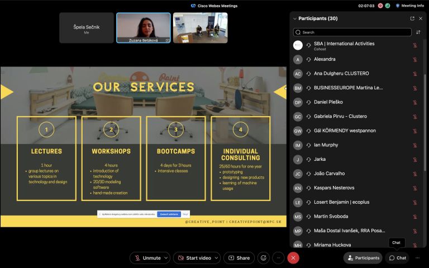Click the left yellow arrow on the slide

7,92
